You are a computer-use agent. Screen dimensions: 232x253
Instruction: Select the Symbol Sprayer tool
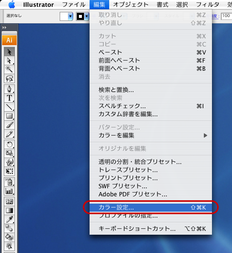(x=9, y=182)
